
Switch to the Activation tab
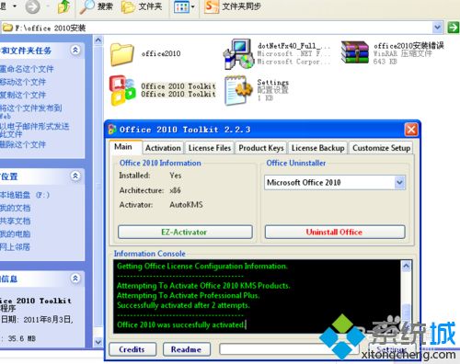pos(163,148)
